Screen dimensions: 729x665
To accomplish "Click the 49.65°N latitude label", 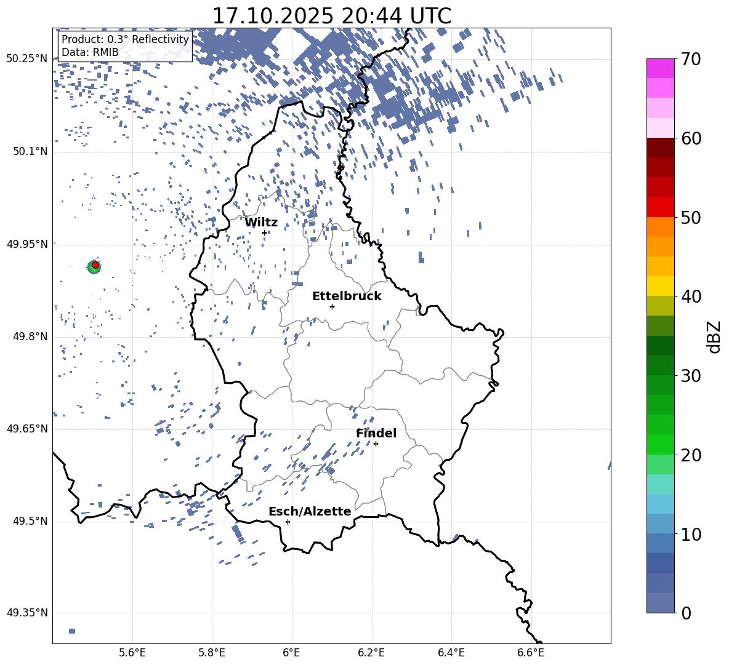I will pyautogui.click(x=27, y=429).
